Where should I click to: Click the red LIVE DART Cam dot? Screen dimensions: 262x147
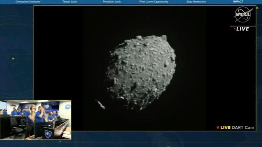[x=218, y=128]
